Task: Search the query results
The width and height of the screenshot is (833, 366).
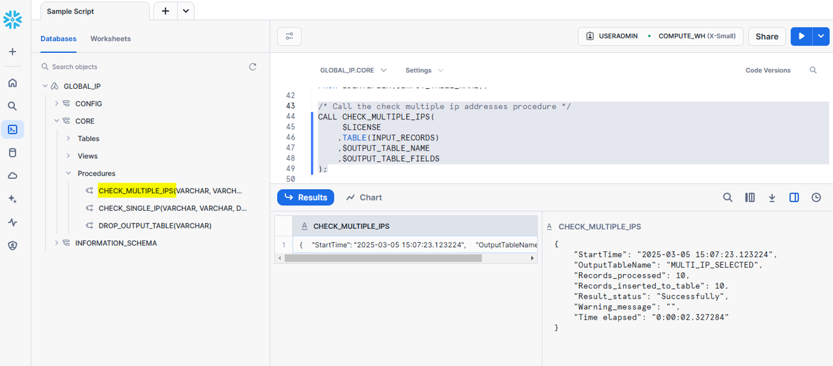Action: click(x=727, y=197)
